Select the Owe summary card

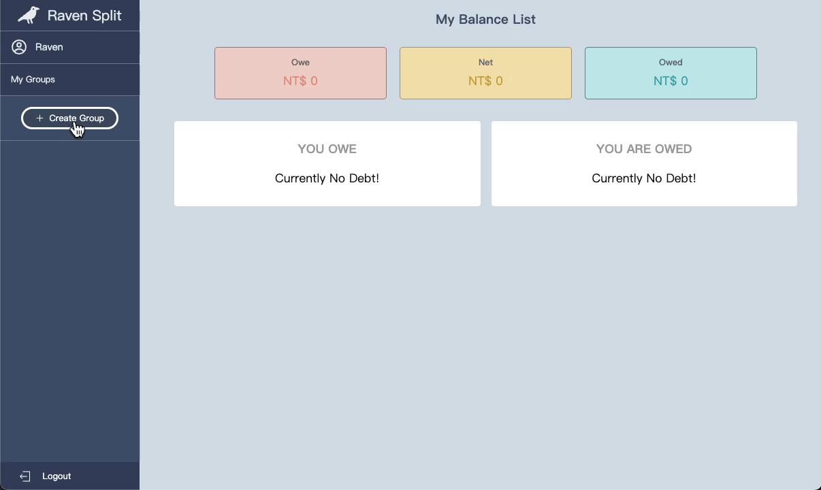[x=300, y=73]
